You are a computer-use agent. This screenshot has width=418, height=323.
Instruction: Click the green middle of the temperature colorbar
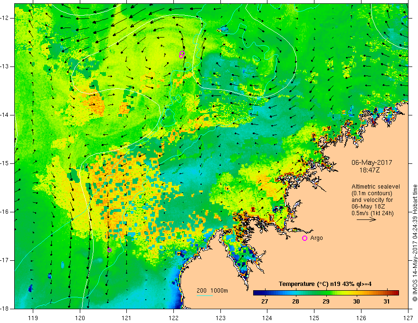326,293
